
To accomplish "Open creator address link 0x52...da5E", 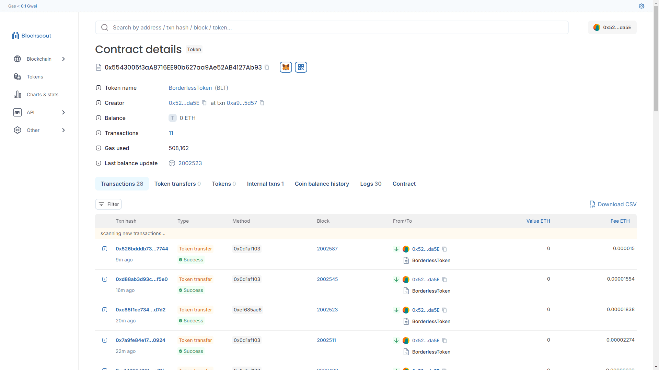I will 184,103.
